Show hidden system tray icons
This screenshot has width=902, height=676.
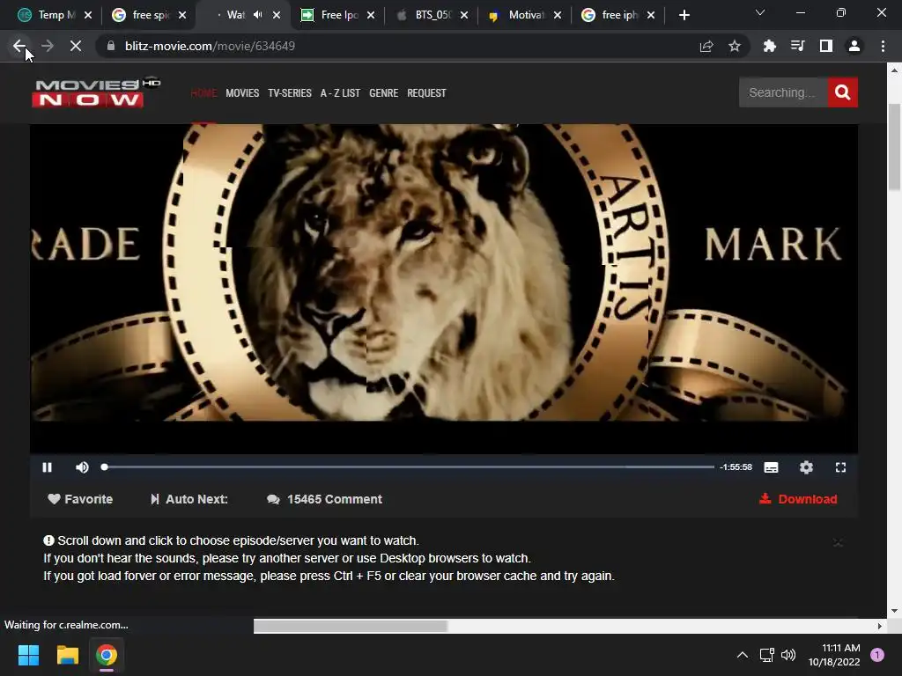742,655
